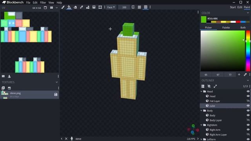Open UV panel bottom three-dot menu
The width and height of the screenshot is (251, 141).
coord(58,76)
